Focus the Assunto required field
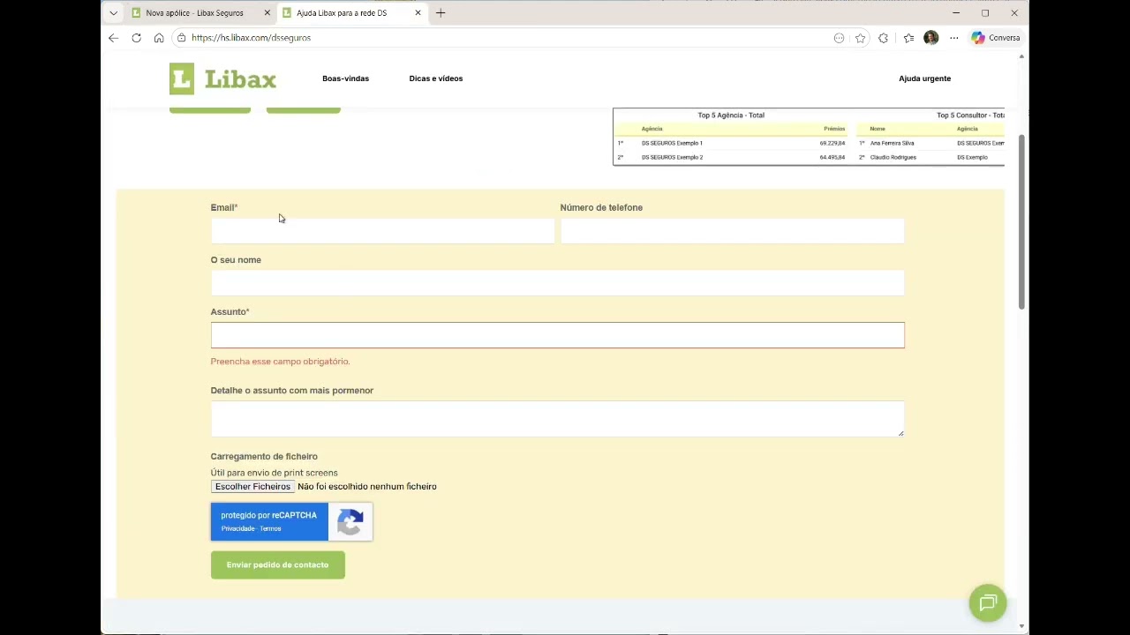1130x635 pixels. pyautogui.click(x=557, y=335)
